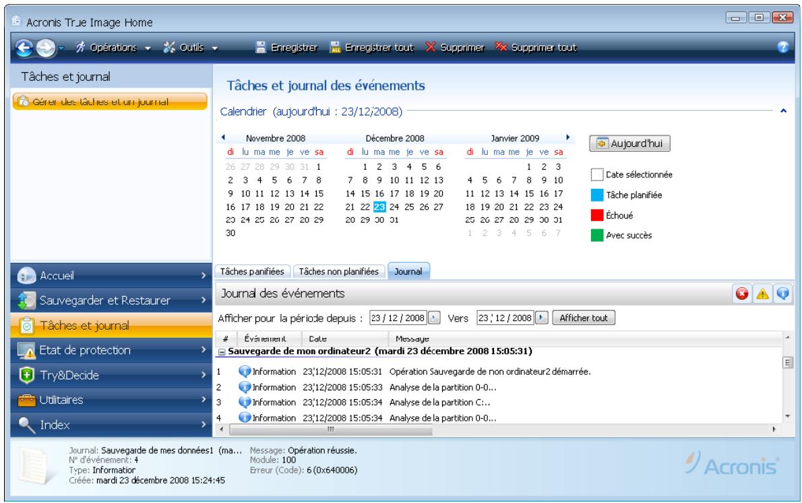Open the navigation history dropdown arrow
Image resolution: width=802 pixels, height=503 pixels.
61,48
